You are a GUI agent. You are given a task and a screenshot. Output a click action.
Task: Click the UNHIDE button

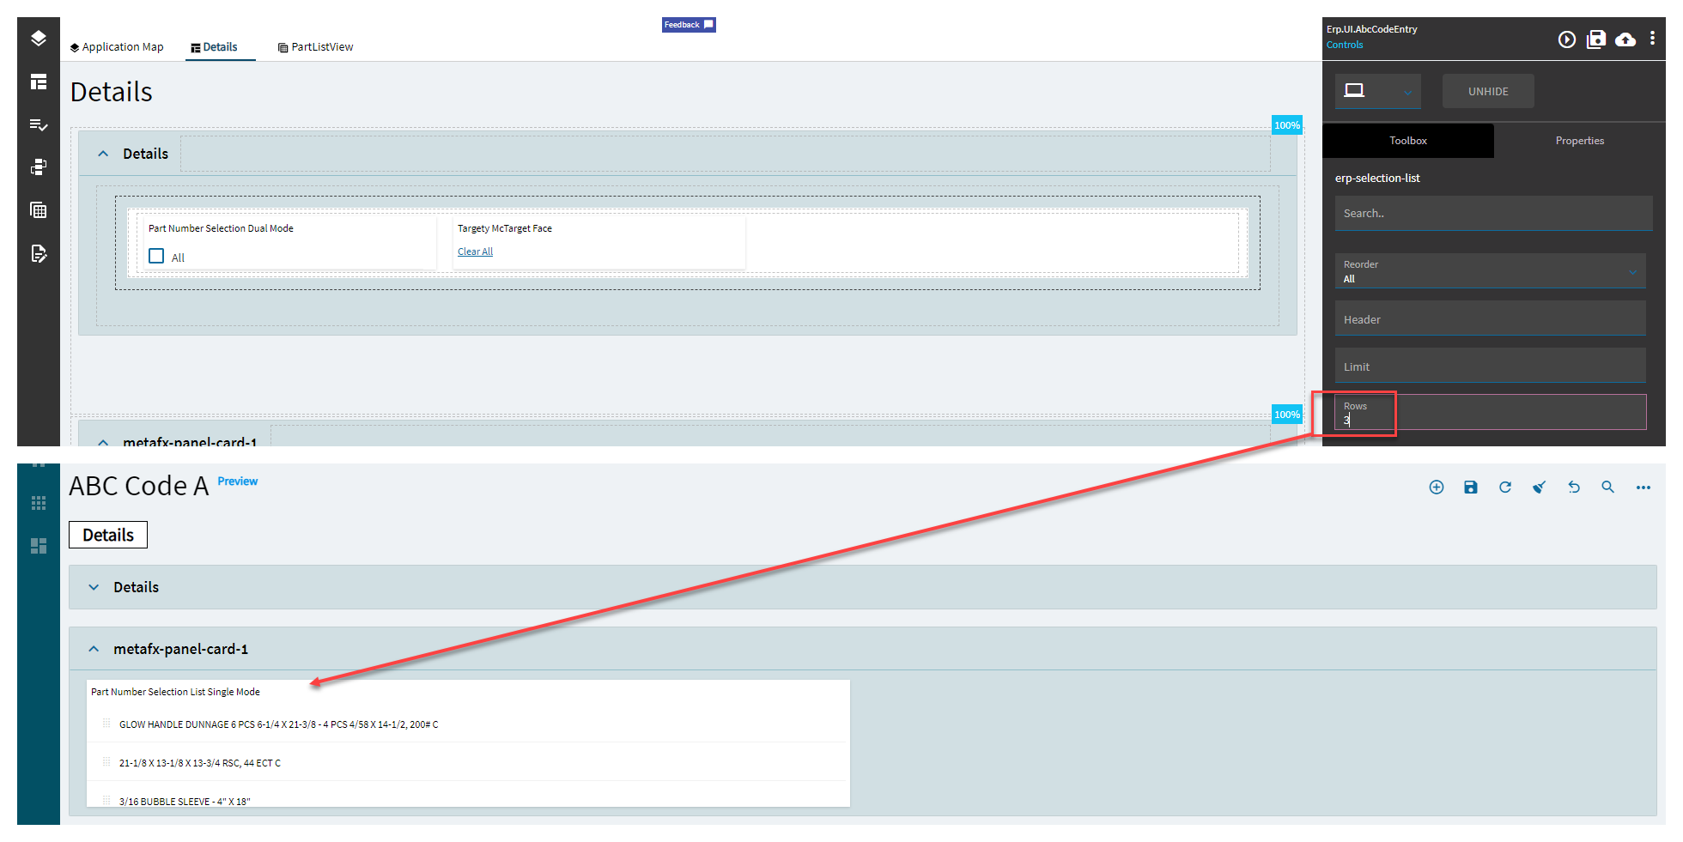tap(1488, 91)
